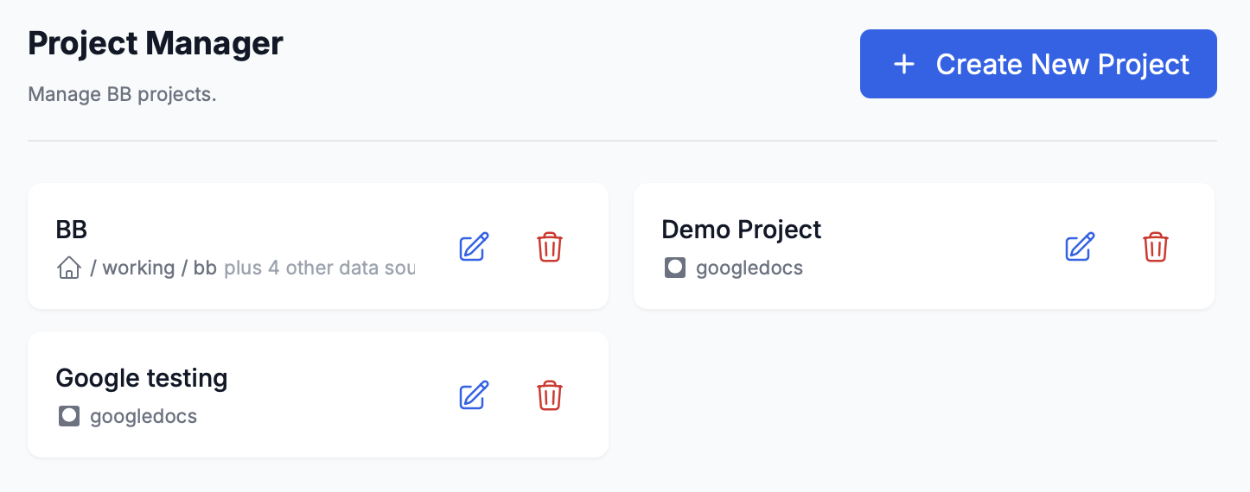Edit the Google testing project
This screenshot has height=492, width=1250.
474,395
